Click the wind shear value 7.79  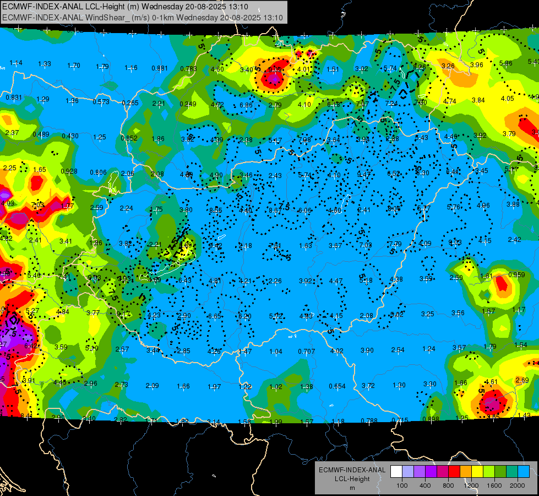tap(395, 244)
